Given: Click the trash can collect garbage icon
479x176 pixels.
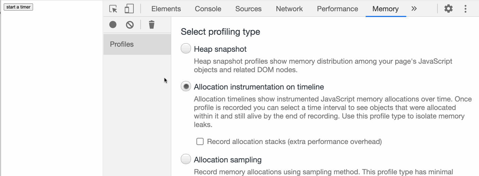Looking at the screenshot, I should pyautogui.click(x=151, y=25).
